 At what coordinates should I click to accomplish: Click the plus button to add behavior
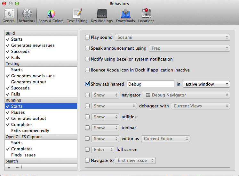9,167
